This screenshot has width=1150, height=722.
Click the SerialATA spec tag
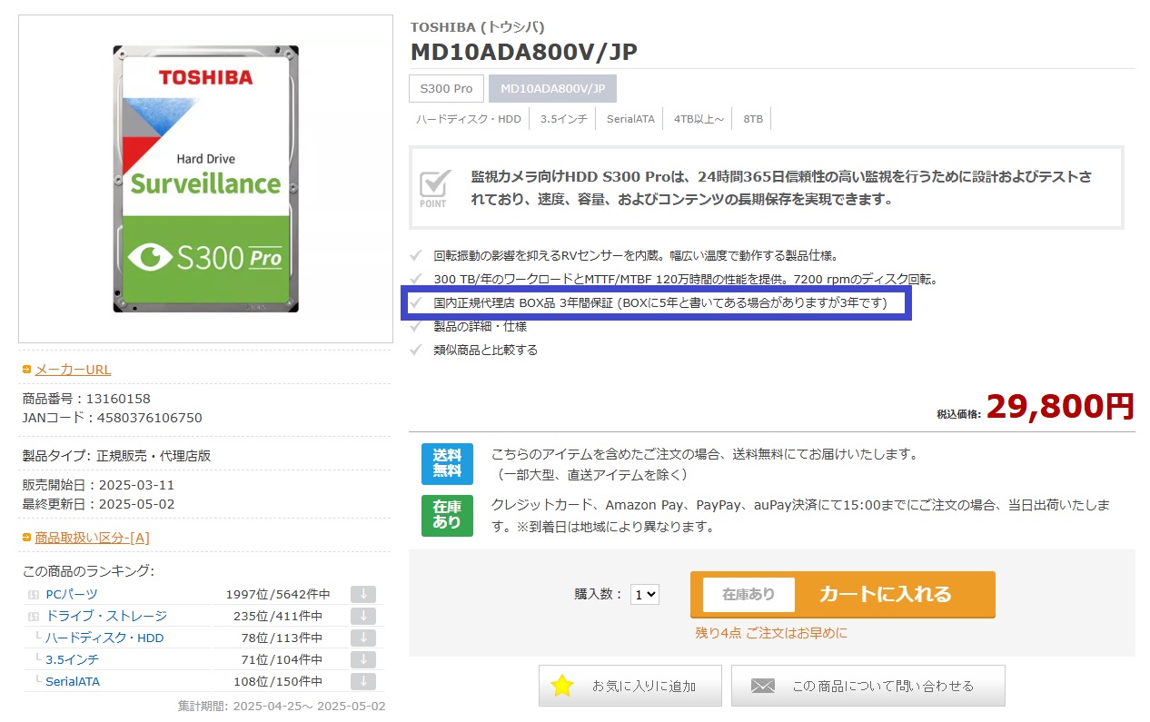pyautogui.click(x=630, y=119)
